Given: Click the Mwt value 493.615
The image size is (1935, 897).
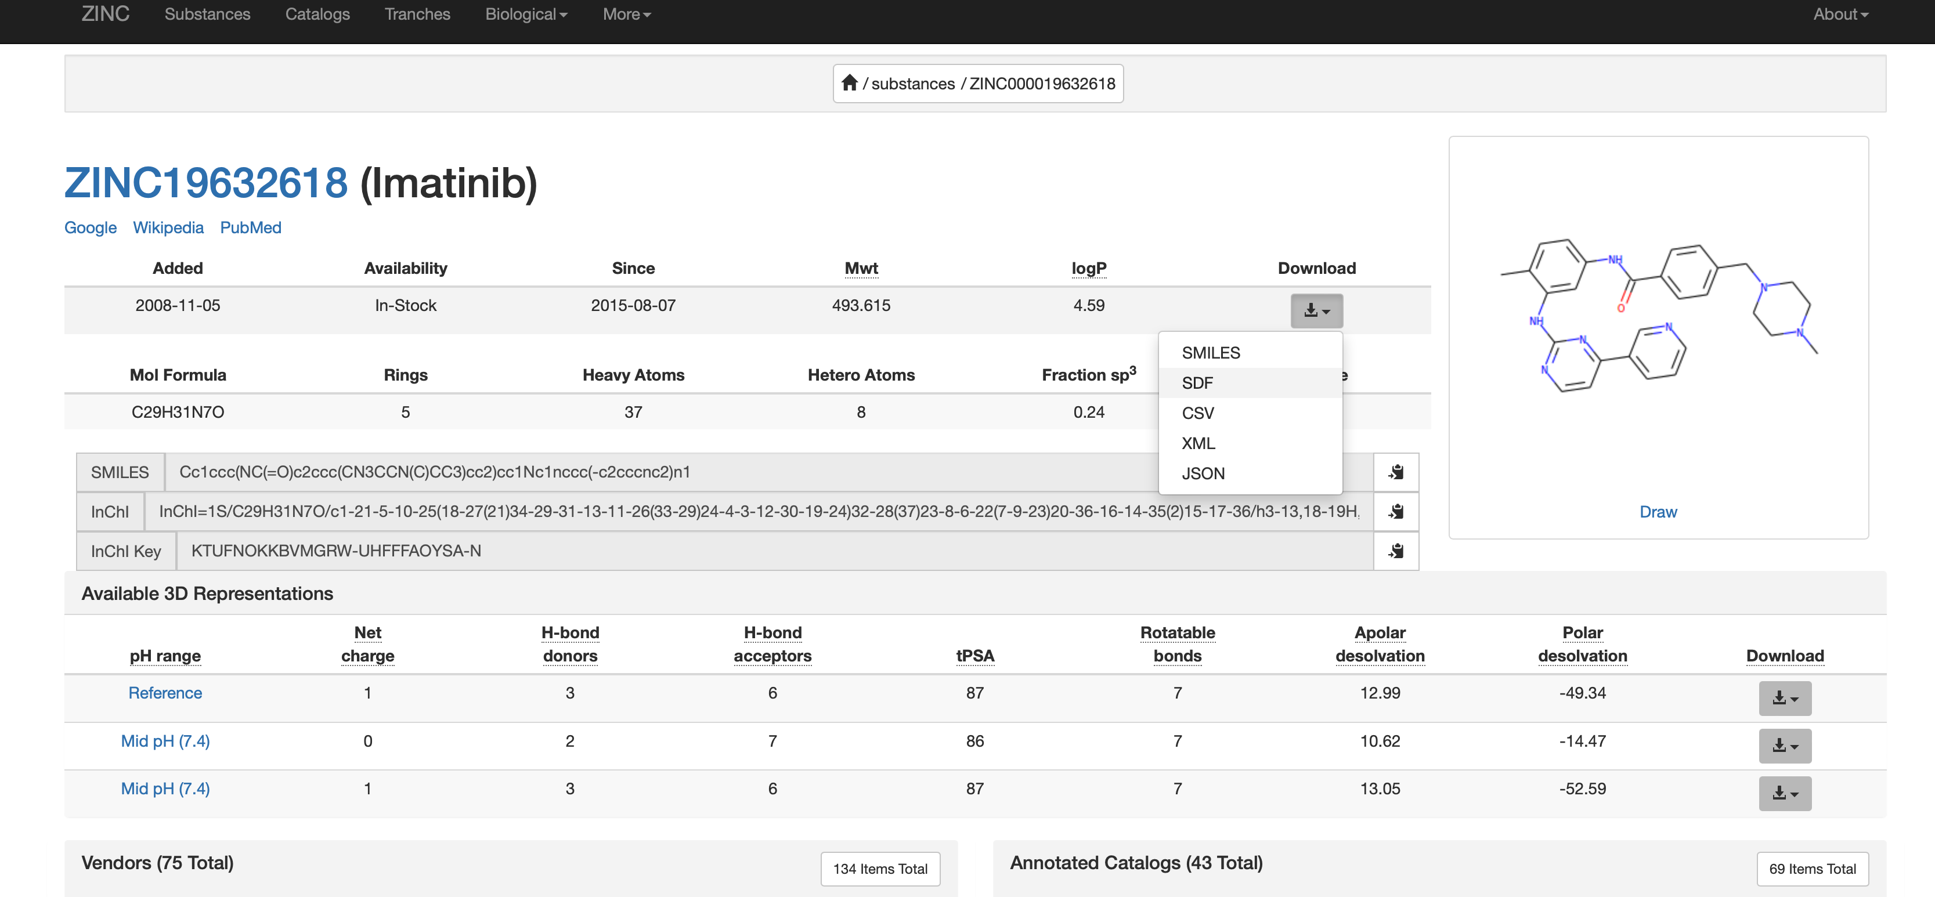Looking at the screenshot, I should pos(861,306).
